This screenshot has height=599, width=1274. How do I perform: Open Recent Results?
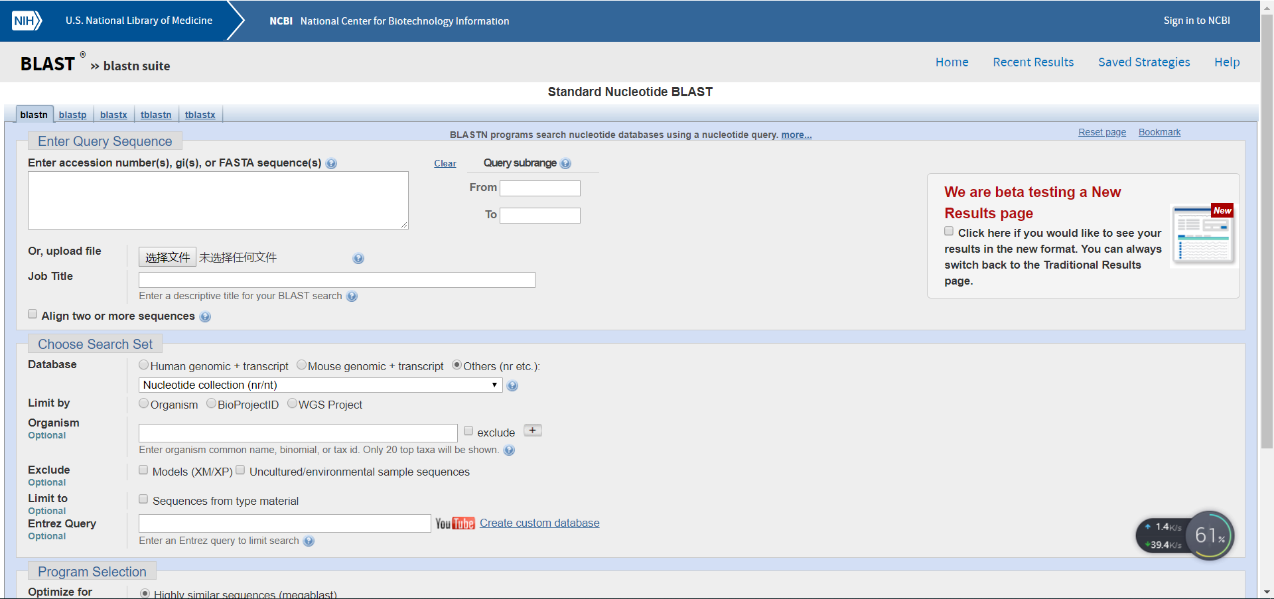point(1033,62)
